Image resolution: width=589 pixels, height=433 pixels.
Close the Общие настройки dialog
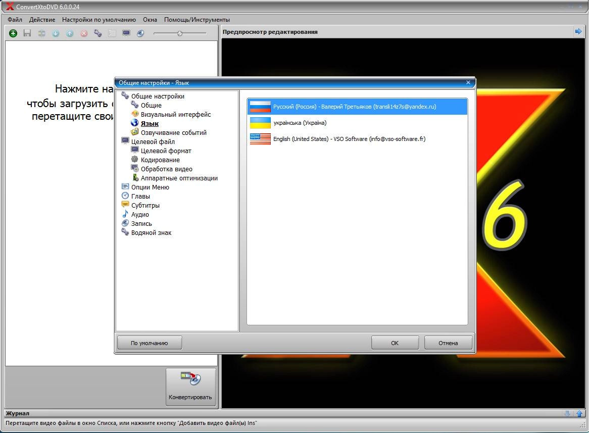[x=468, y=82]
